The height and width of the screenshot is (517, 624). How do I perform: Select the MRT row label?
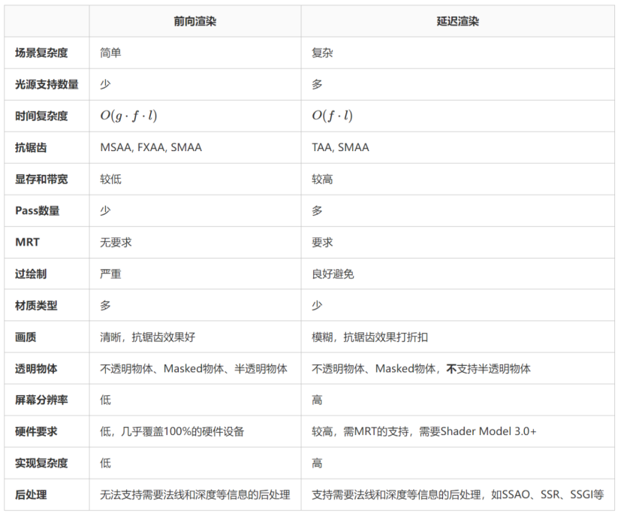point(27,242)
